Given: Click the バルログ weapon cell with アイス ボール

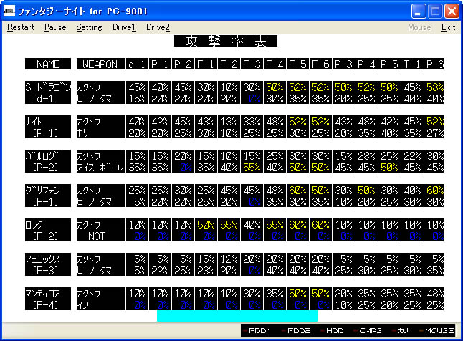Looking at the screenshot, I should tap(100, 168).
